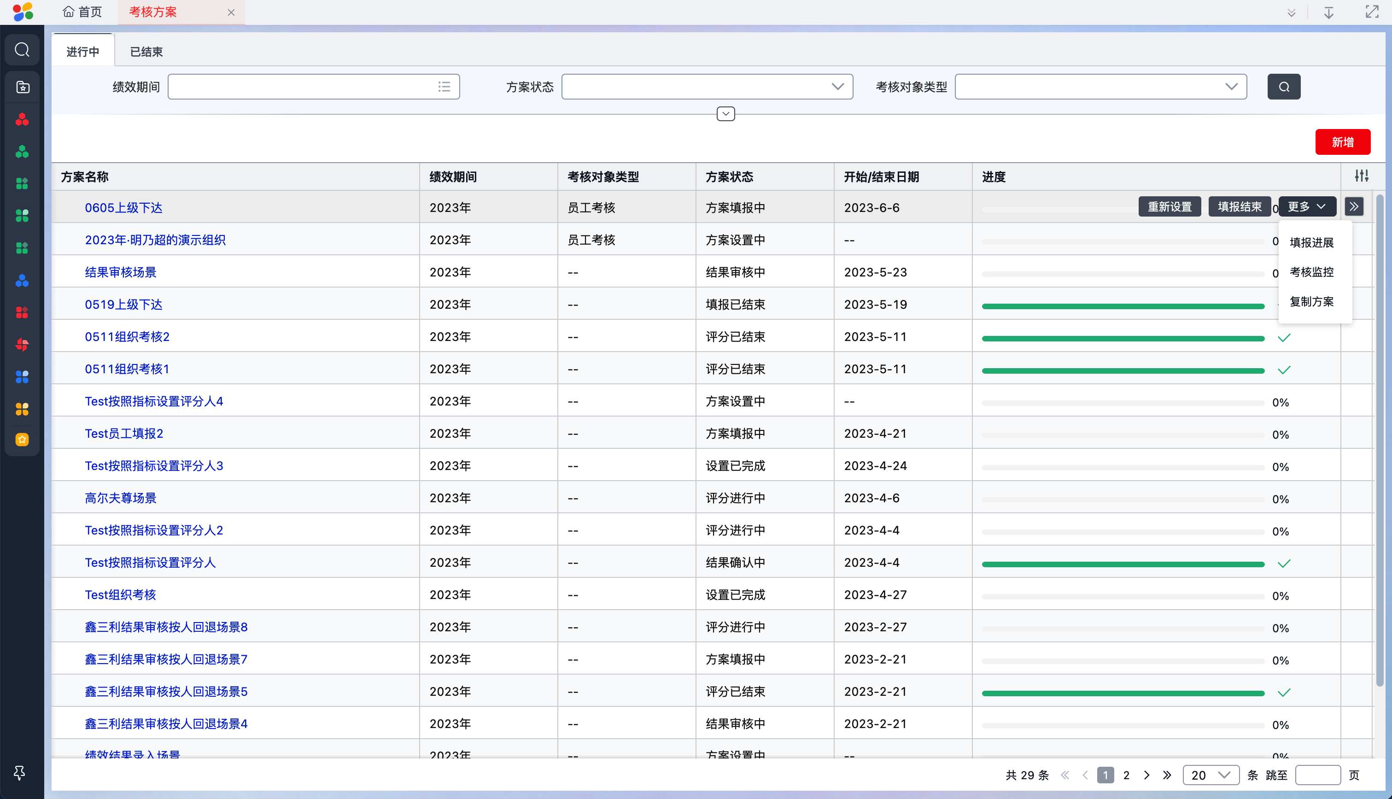This screenshot has width=1392, height=799.
Task: Open the red three-dot module icon
Action: coord(22,120)
